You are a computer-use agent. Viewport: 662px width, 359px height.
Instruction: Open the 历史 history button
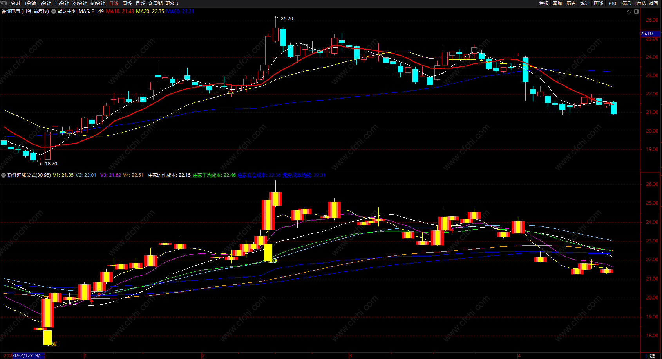571,4
